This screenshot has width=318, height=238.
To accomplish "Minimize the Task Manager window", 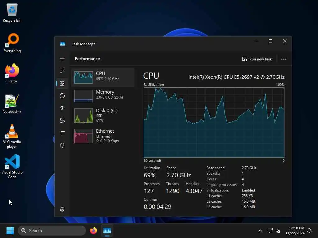I will point(257,41).
